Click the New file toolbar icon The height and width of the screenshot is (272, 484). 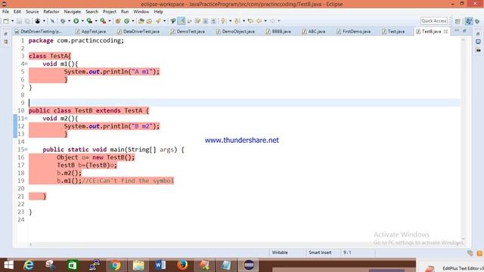[6, 21]
